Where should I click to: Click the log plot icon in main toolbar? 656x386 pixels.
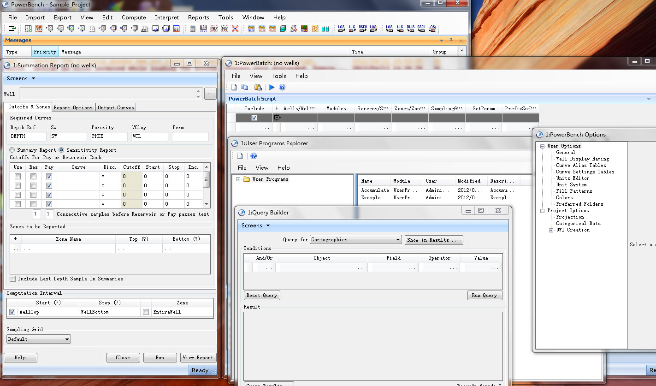[x=28, y=29]
